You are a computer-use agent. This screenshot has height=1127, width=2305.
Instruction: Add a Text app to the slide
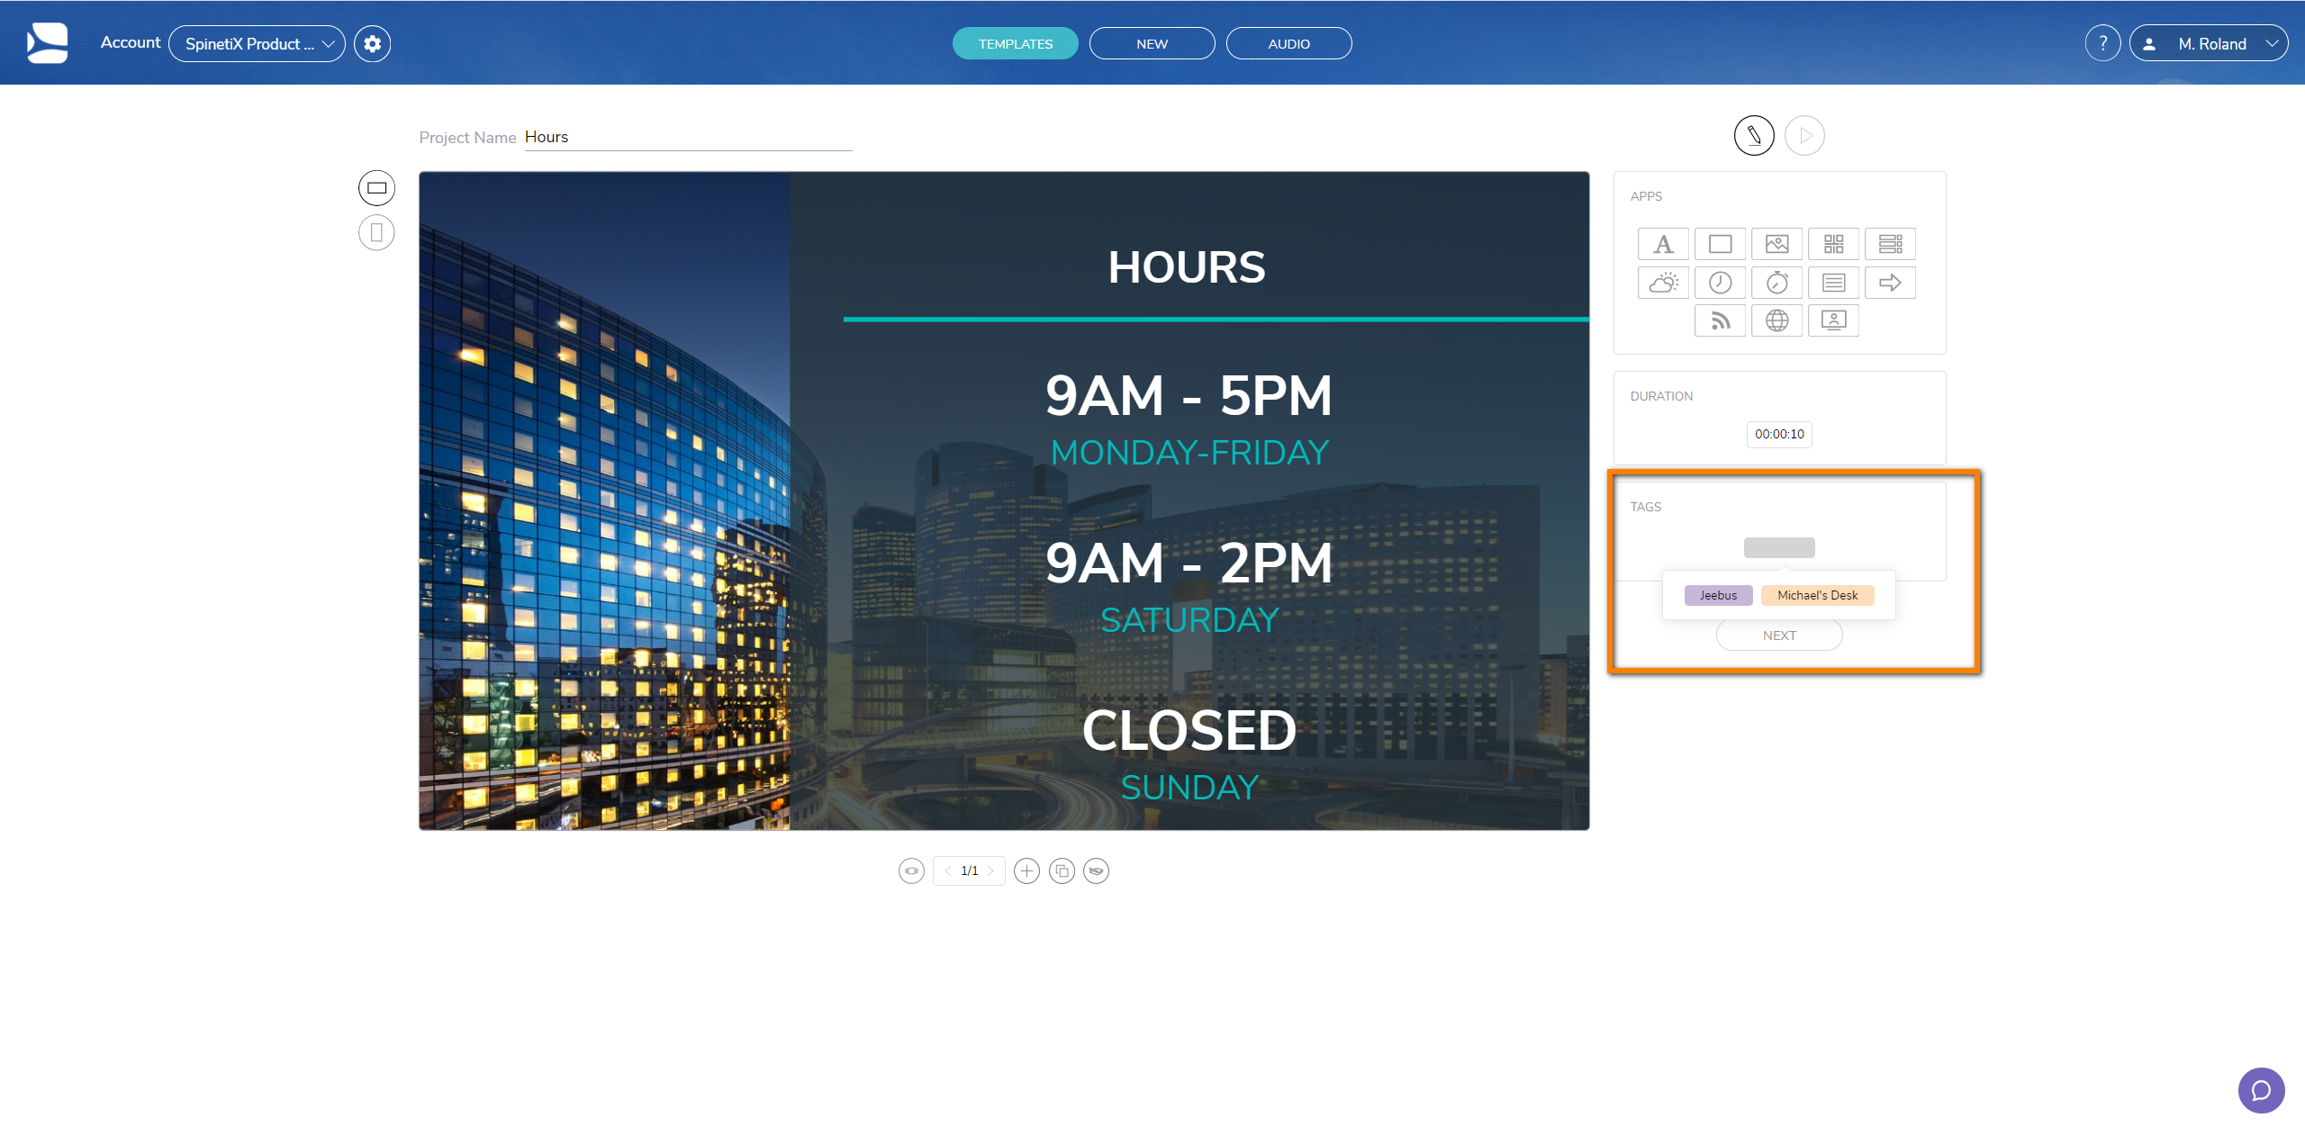point(1663,244)
